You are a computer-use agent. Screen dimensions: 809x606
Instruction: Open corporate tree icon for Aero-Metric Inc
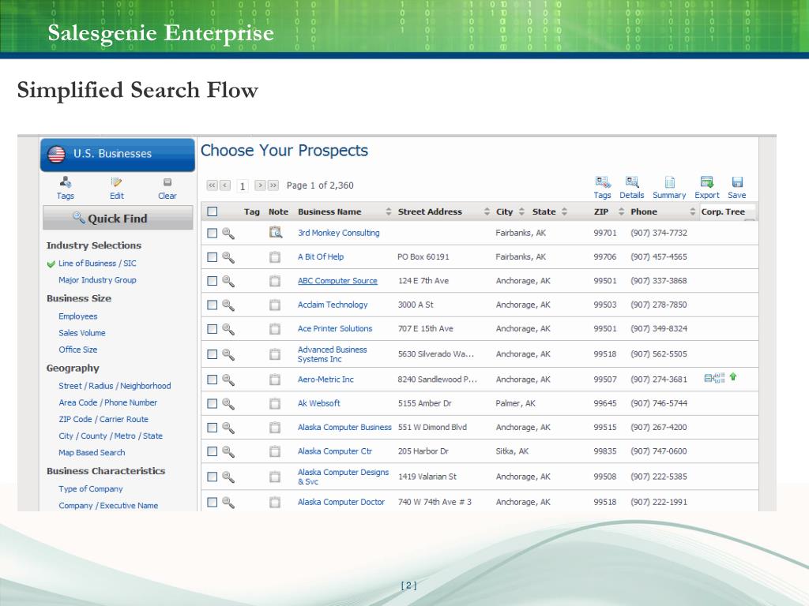[x=714, y=378]
